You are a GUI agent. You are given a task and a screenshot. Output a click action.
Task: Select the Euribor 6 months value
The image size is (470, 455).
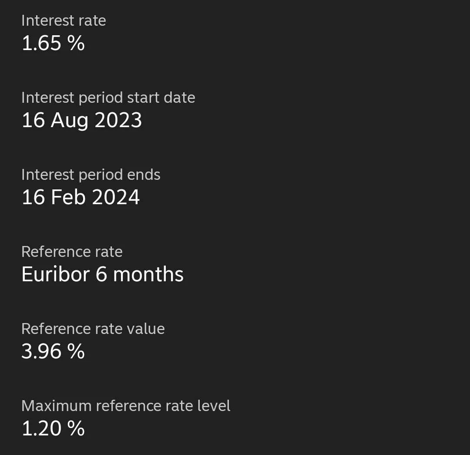pyautogui.click(x=102, y=275)
